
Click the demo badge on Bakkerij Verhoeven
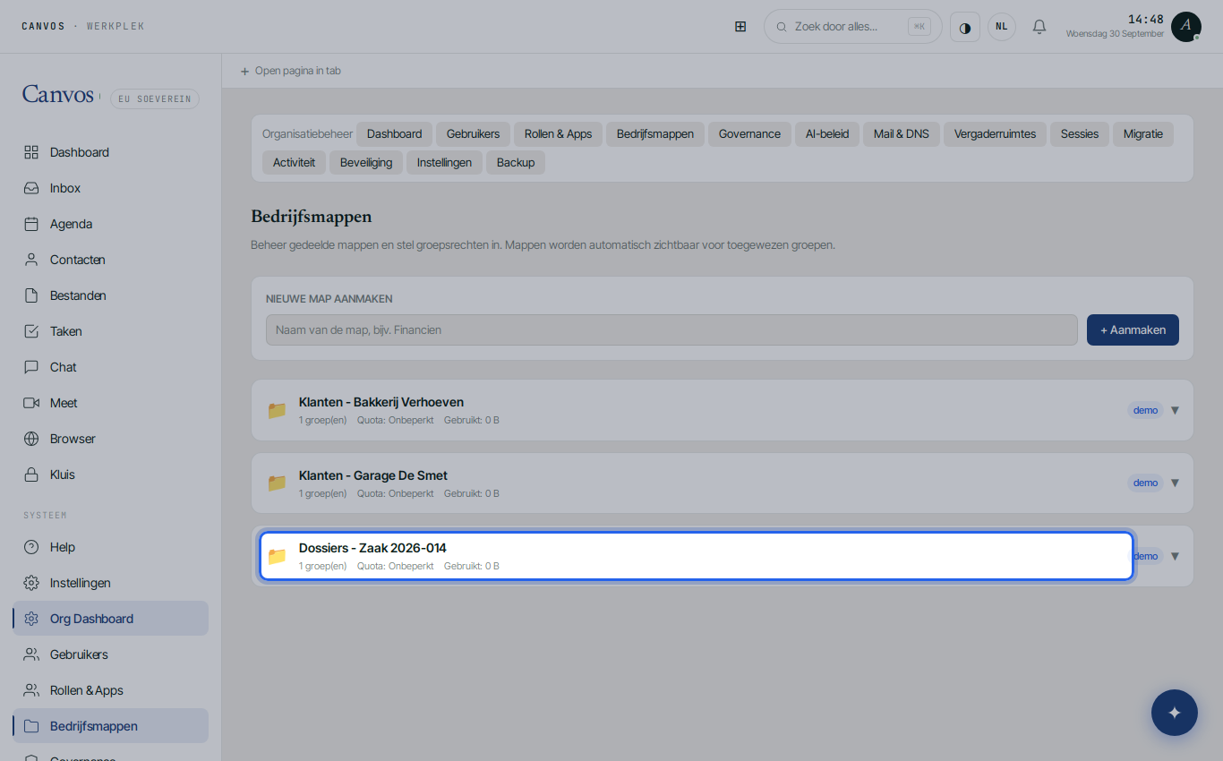tap(1145, 410)
